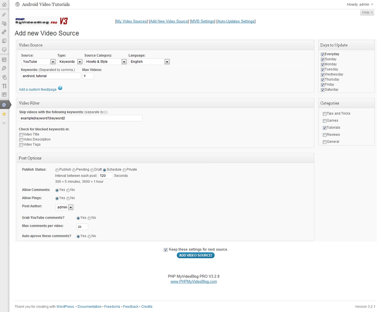Open the Links chain icon
Viewport: 381px width, 312px height.
tap(4, 32)
